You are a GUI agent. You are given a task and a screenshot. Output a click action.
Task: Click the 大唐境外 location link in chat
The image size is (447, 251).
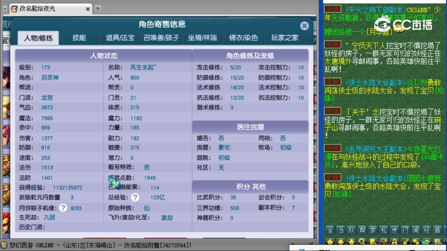click(x=337, y=61)
